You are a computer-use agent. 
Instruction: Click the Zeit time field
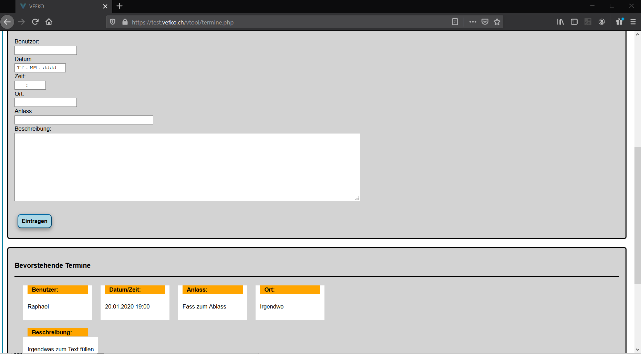pos(30,85)
